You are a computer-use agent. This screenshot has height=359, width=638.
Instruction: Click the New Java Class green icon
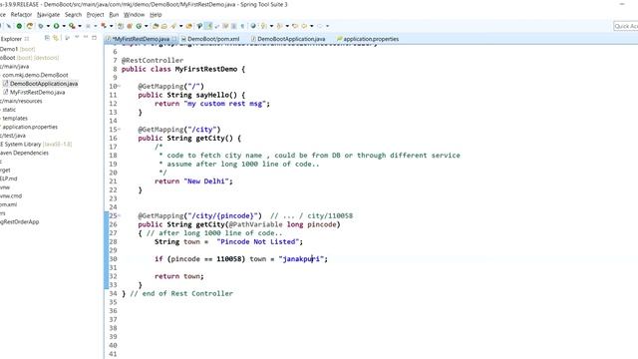tap(139, 26)
